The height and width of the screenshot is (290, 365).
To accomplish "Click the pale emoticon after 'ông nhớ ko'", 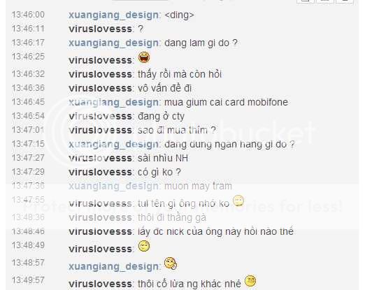I will [x=238, y=201].
